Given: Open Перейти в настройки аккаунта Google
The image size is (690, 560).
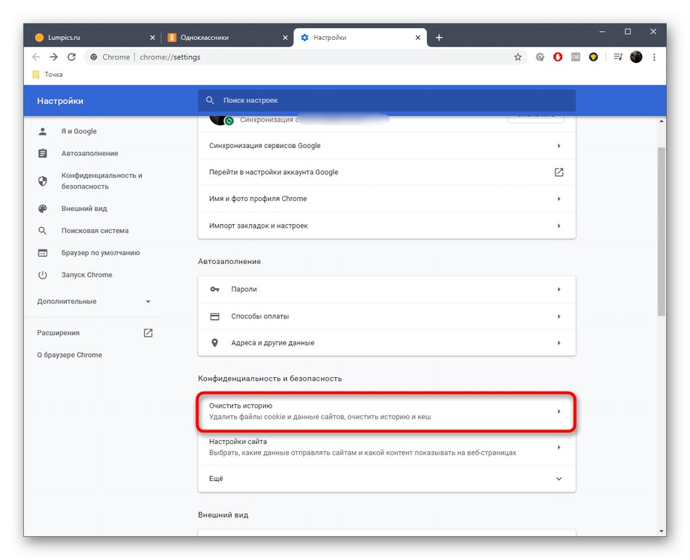Looking at the screenshot, I should [x=387, y=172].
